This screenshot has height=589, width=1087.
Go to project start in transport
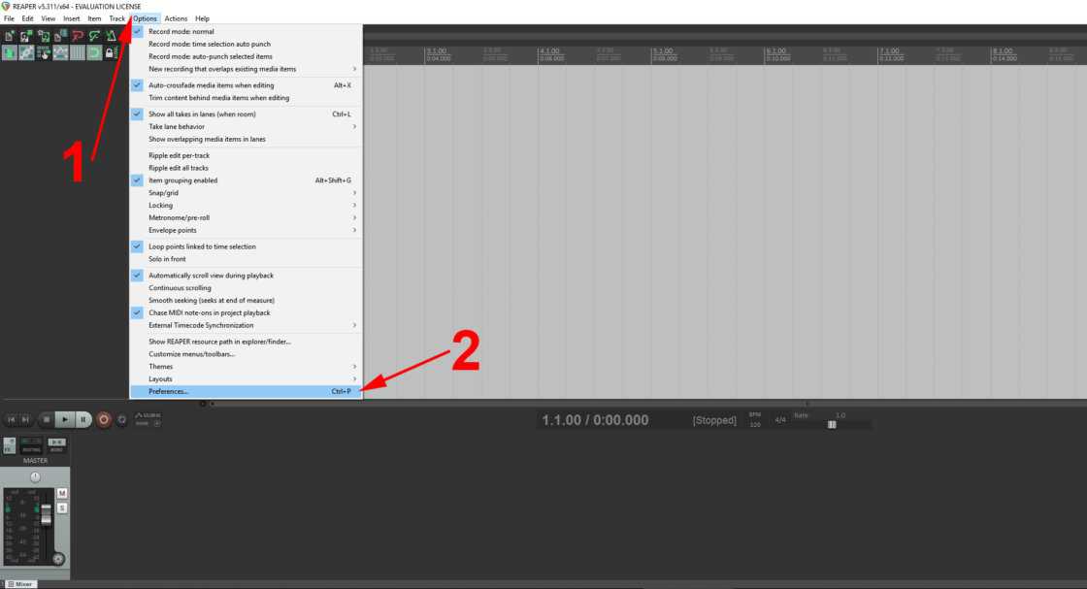(x=11, y=420)
